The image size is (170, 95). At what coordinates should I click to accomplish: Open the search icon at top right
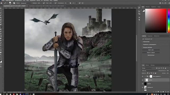163,3
